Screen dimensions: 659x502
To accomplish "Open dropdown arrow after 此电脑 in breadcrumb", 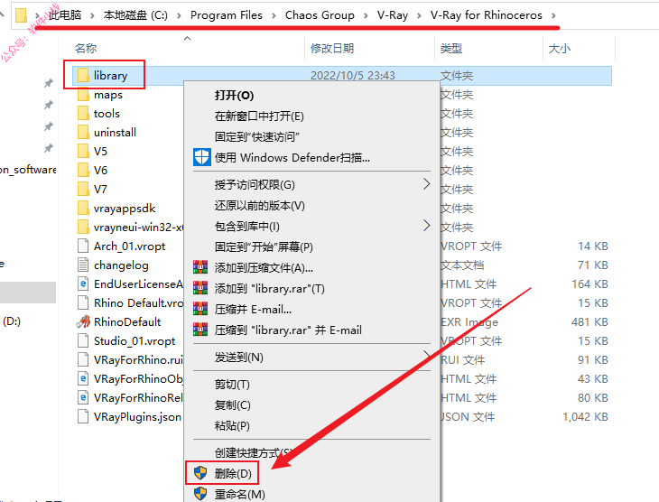I will (92, 15).
